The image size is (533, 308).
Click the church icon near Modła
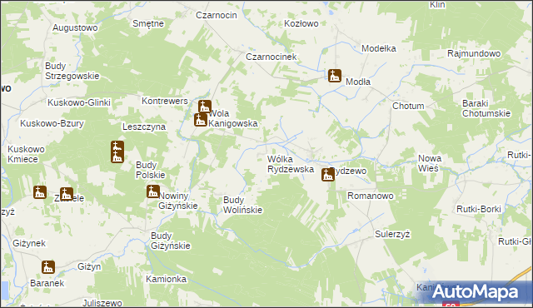[335, 76]
